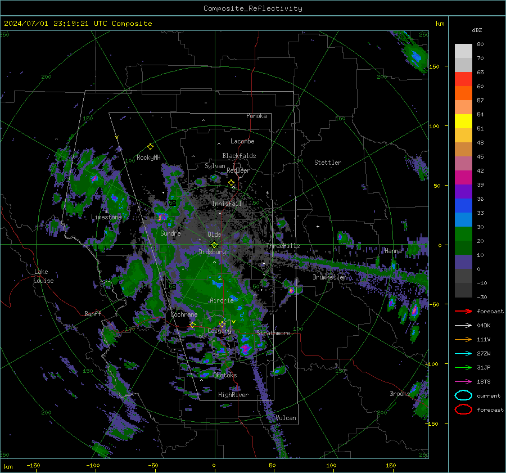The width and height of the screenshot is (506, 473).
Task: Click the Sundre label
Action: tap(170, 233)
